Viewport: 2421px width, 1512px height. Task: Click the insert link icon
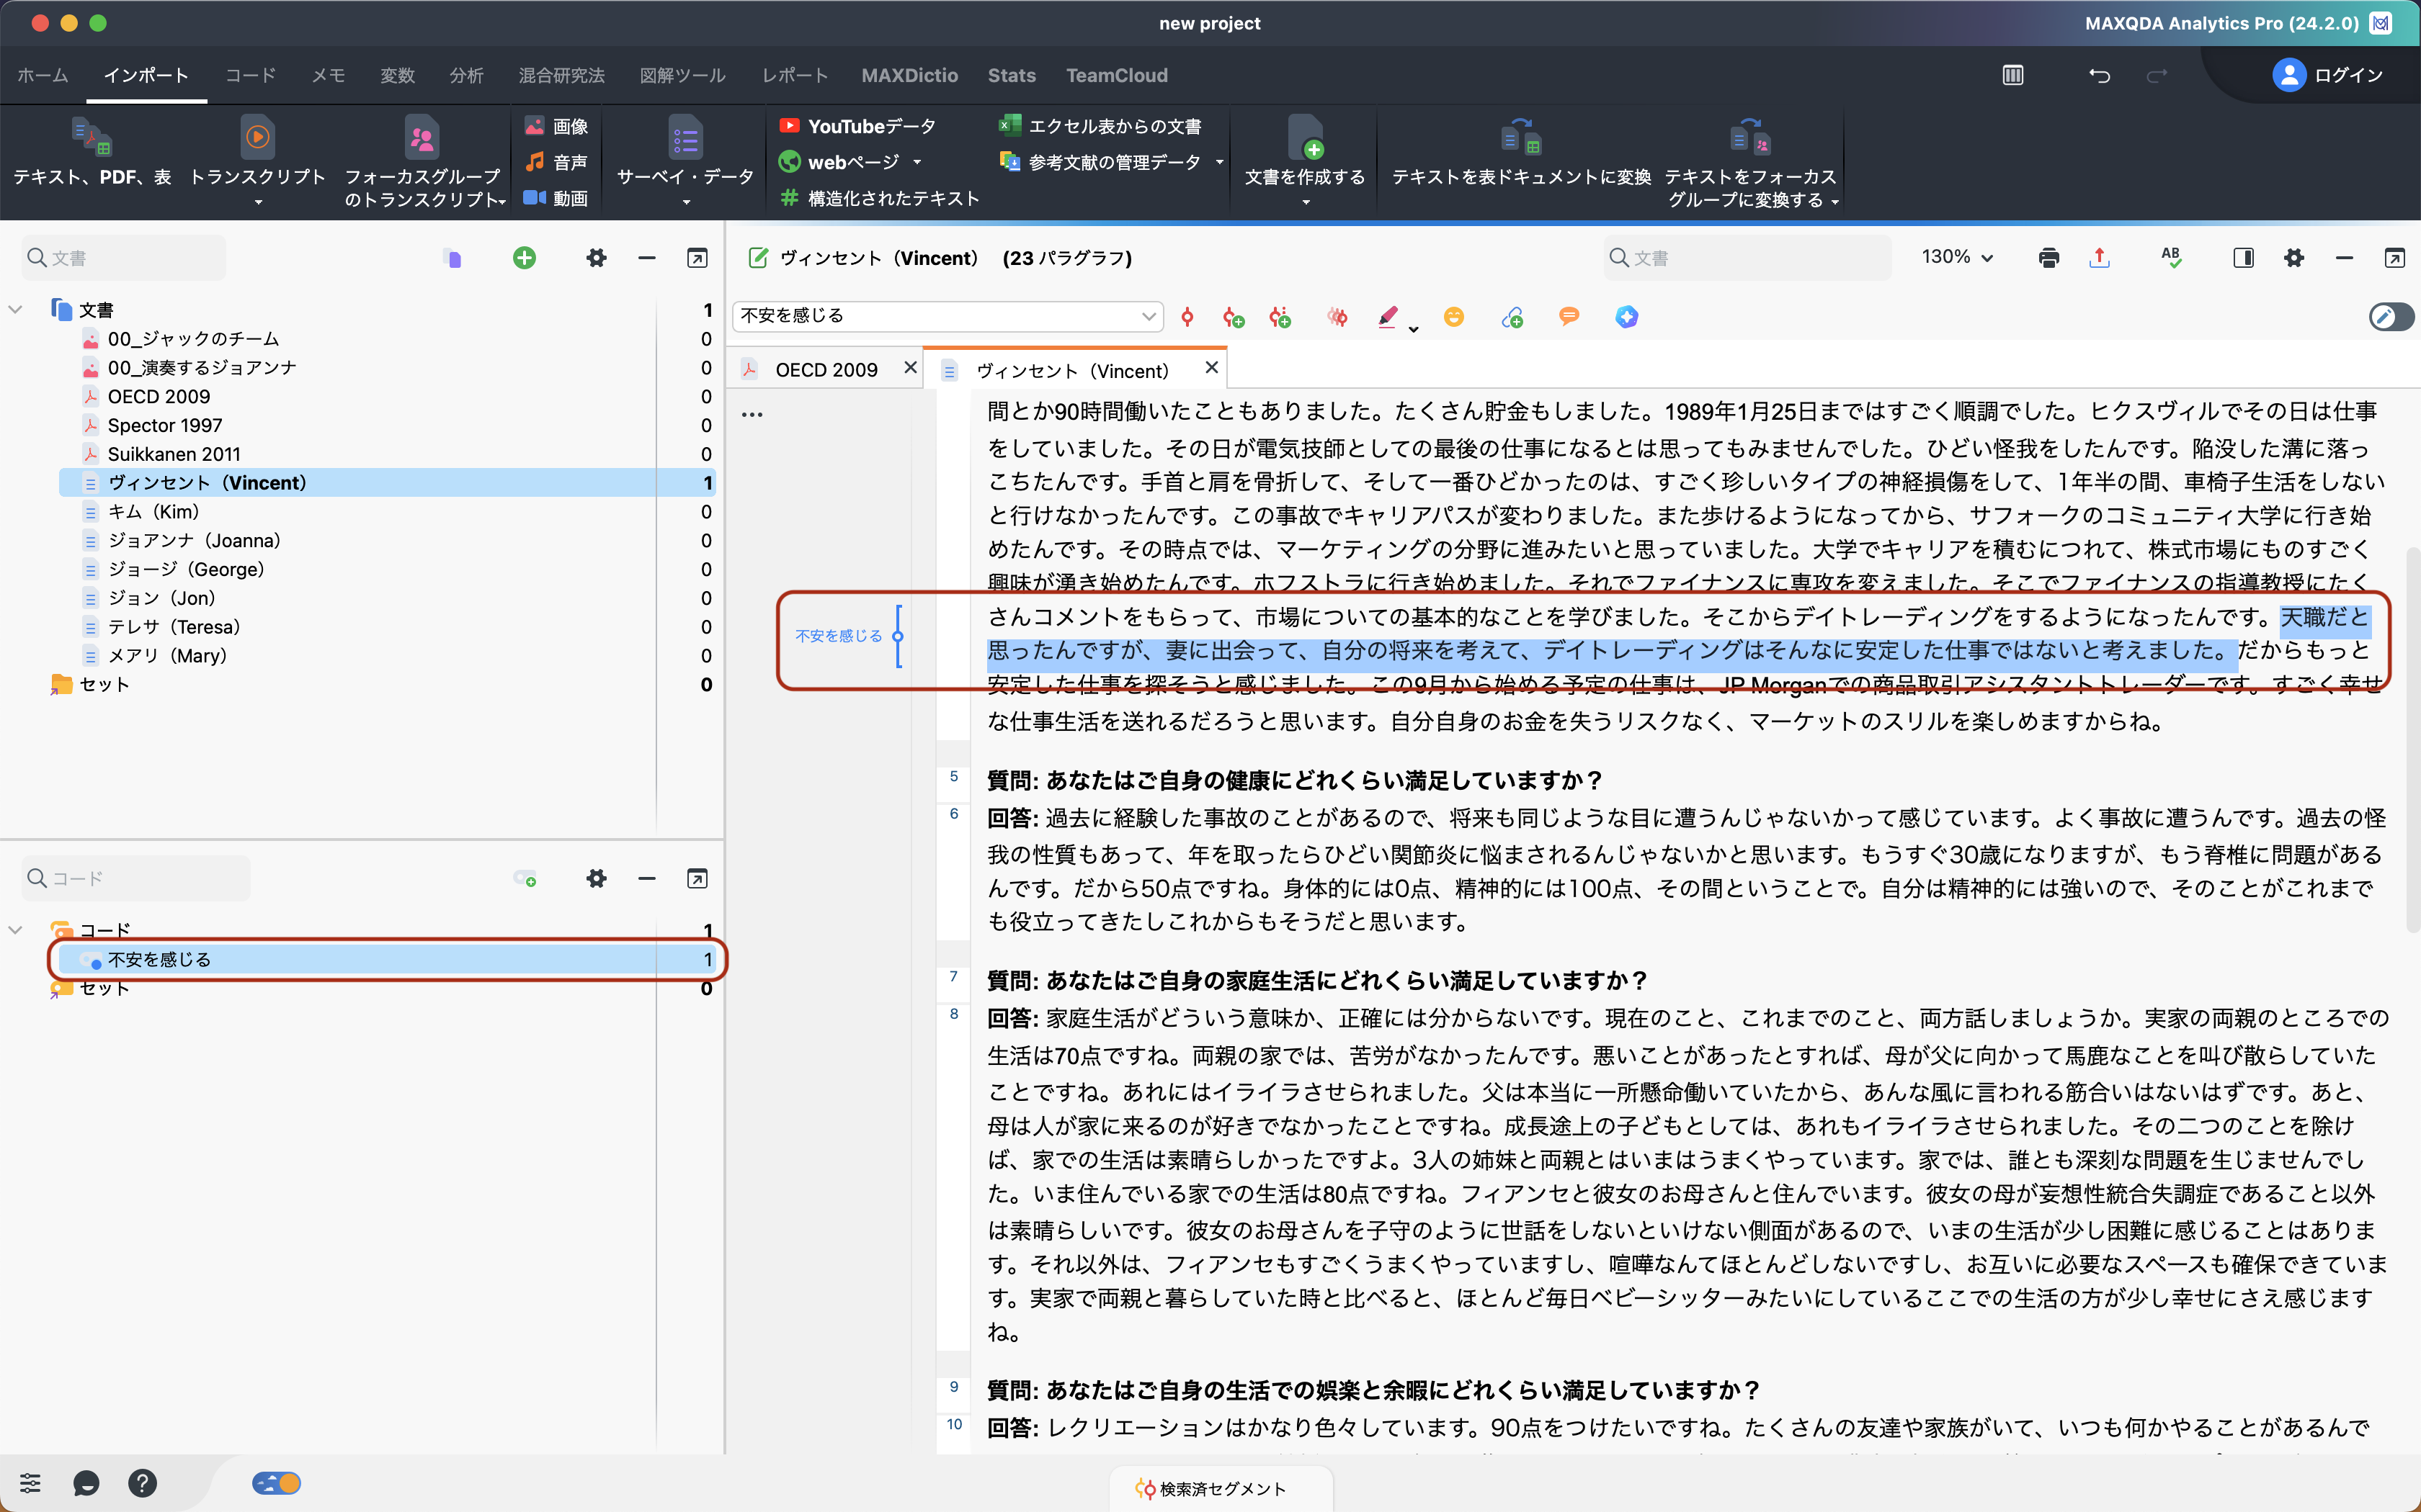1512,318
